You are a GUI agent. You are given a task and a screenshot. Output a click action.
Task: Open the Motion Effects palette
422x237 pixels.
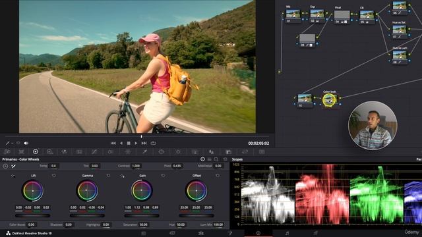[x=79, y=152]
